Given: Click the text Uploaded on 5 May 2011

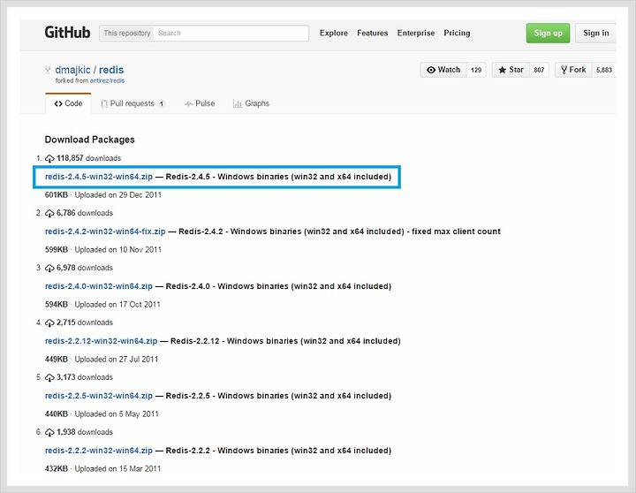Looking at the screenshot, I should pos(117,413).
